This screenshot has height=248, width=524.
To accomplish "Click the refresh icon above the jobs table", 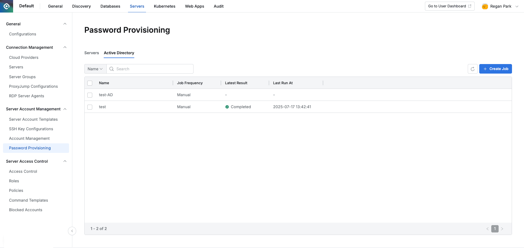I will click(472, 69).
